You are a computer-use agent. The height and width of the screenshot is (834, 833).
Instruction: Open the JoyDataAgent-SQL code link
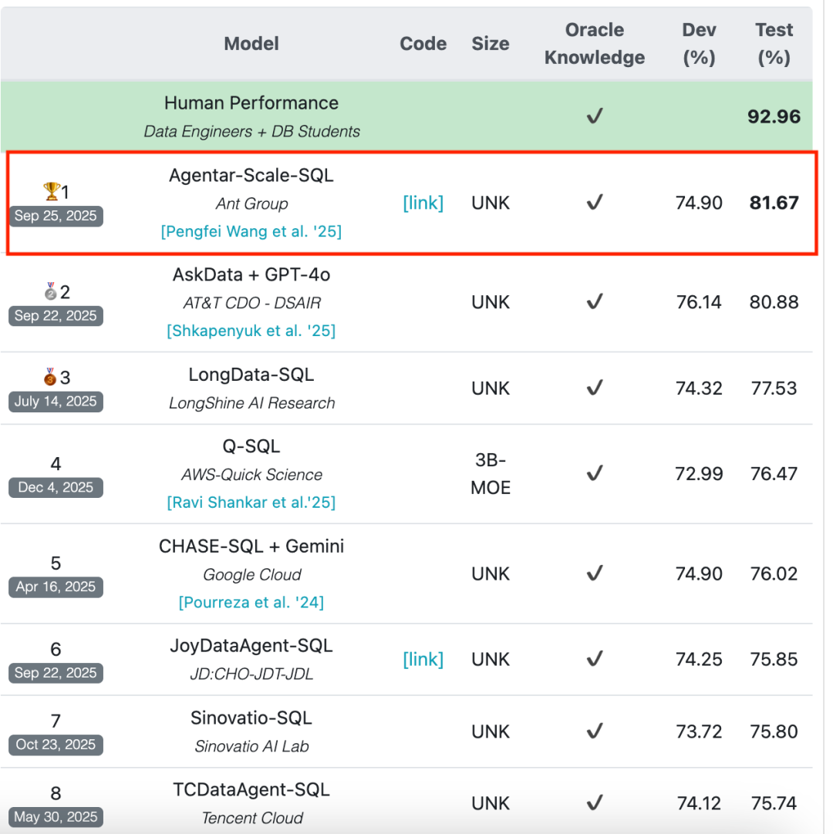(x=423, y=659)
